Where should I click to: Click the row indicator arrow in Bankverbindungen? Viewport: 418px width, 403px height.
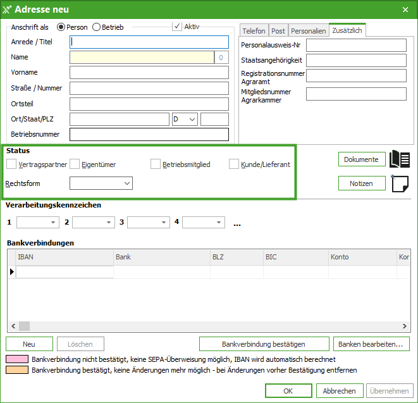tap(11, 272)
